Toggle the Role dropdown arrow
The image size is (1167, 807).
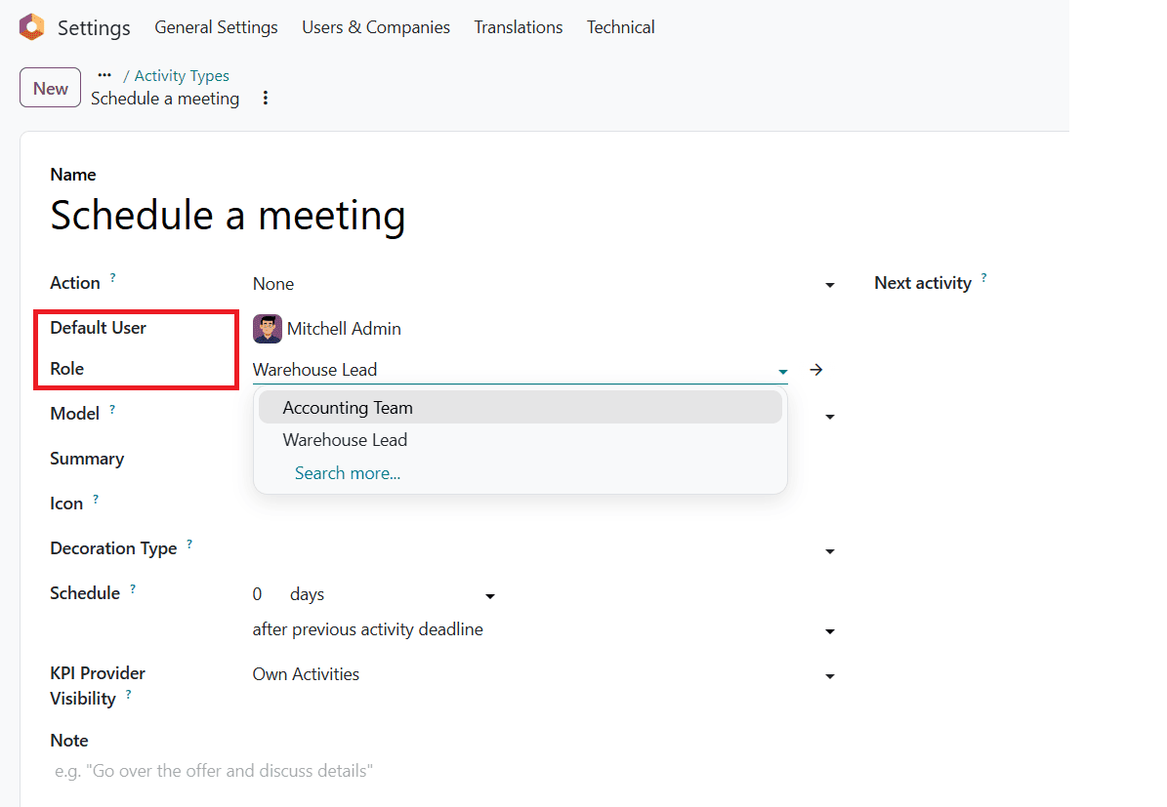[x=783, y=371]
